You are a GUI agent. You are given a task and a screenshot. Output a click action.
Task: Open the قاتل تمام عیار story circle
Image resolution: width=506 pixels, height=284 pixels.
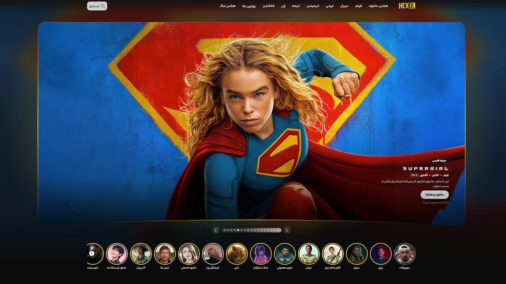[x=333, y=254]
